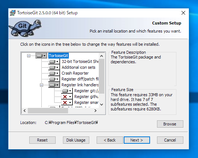
Task: Collapse the Register link handlers node
Action: [x=42, y=85]
